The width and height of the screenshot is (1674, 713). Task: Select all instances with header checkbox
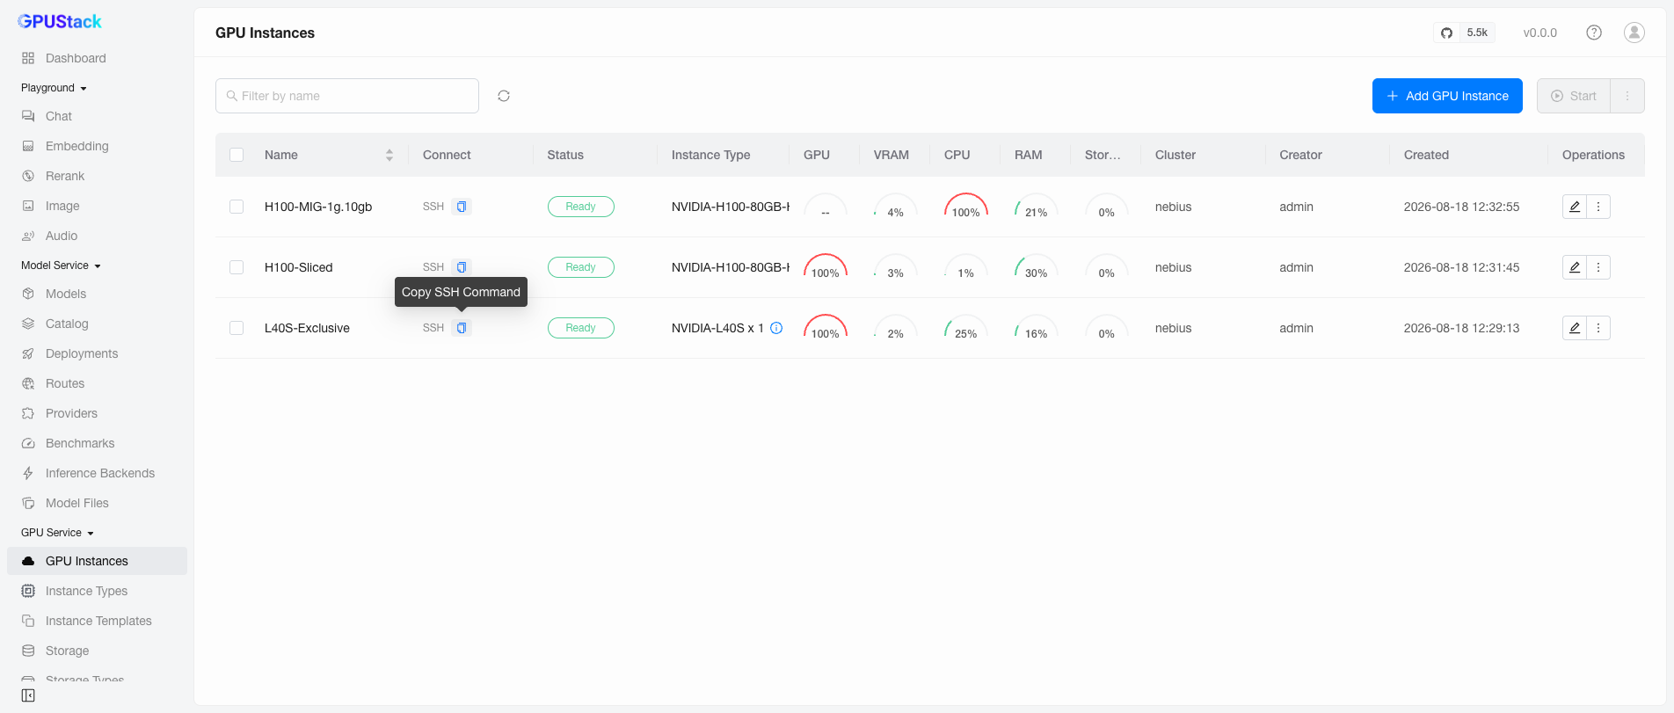237,155
